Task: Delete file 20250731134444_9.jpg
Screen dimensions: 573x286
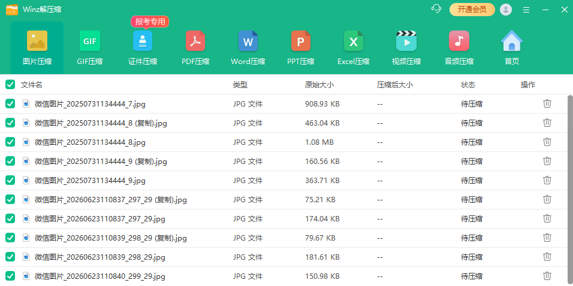Action: (547, 180)
